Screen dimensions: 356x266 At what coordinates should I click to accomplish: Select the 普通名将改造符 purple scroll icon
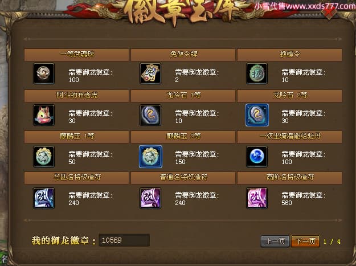tap(150, 198)
